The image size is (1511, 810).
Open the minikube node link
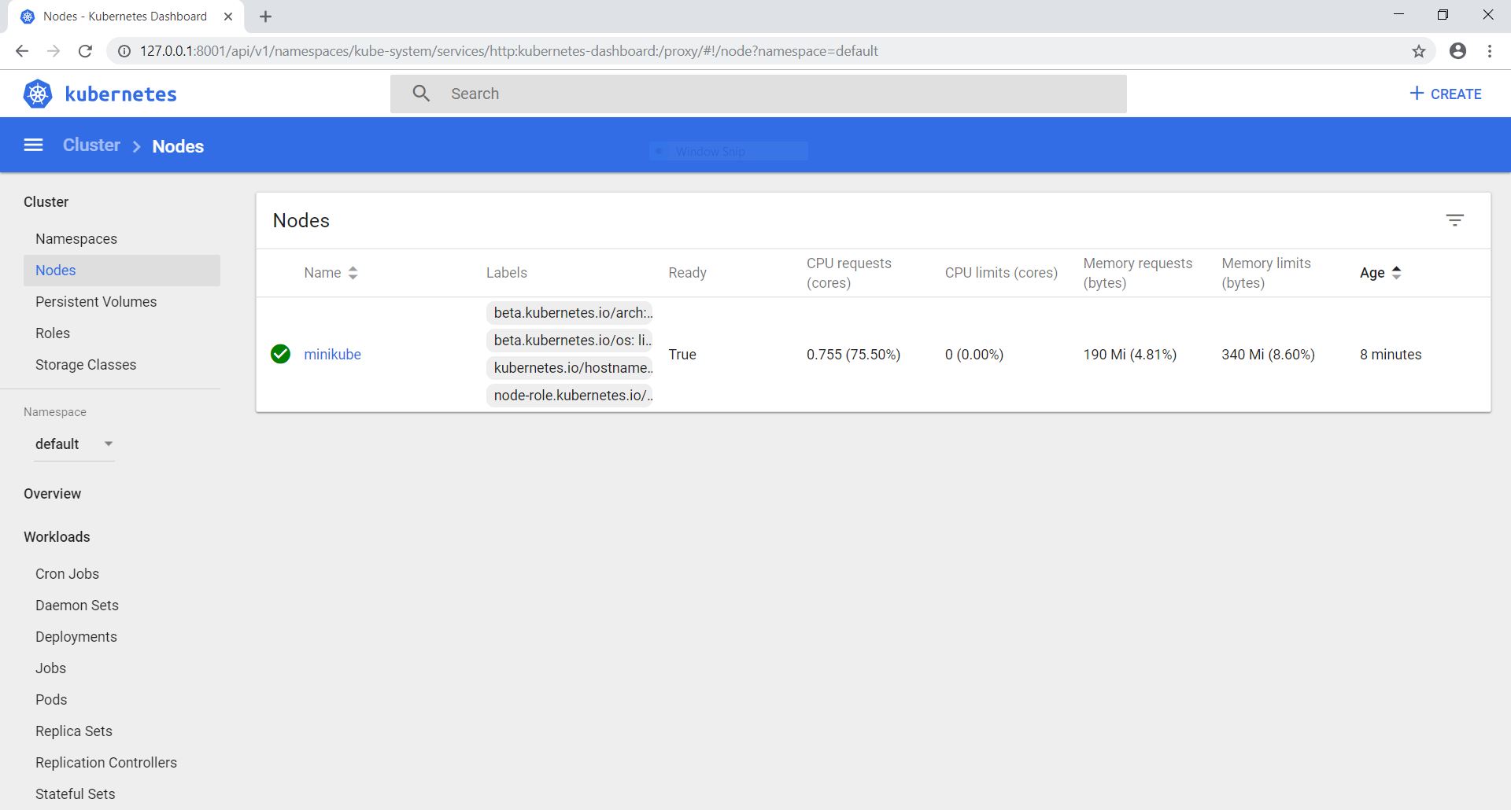click(x=332, y=355)
